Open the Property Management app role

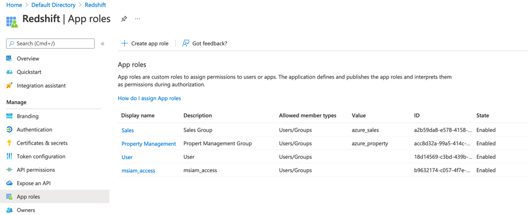149,144
